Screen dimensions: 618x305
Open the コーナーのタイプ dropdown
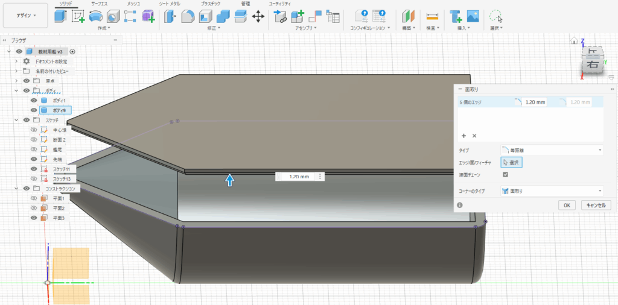pos(552,190)
